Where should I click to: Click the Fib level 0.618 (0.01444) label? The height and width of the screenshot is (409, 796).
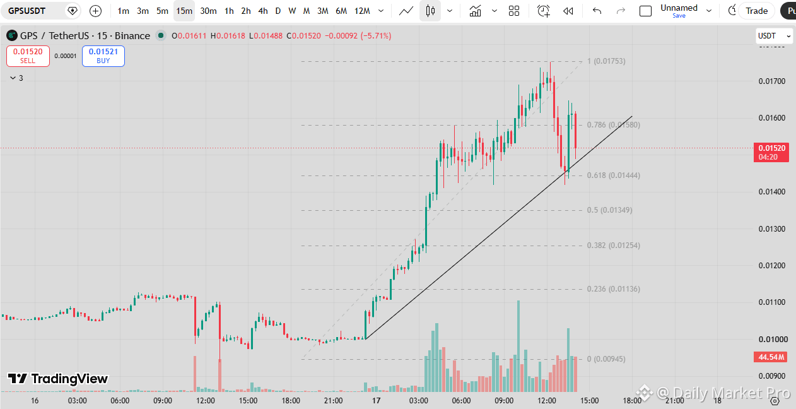click(x=613, y=175)
